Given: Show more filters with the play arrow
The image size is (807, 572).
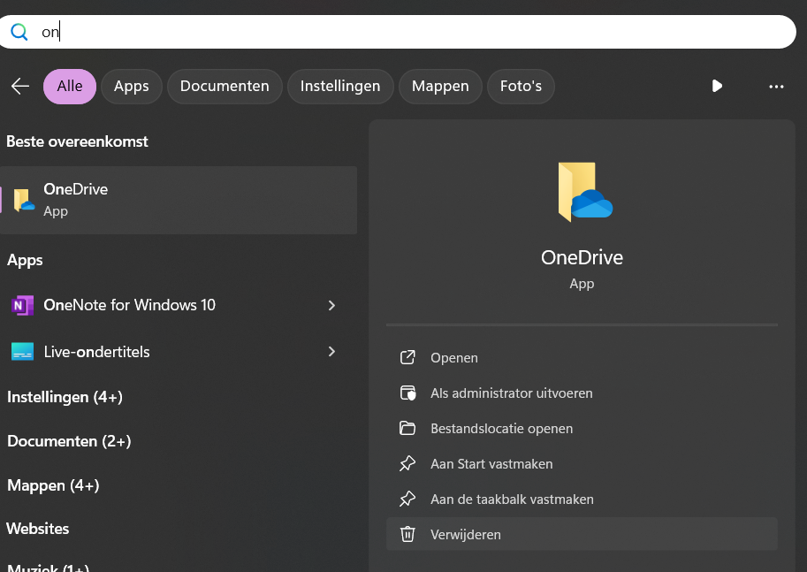Looking at the screenshot, I should tap(717, 86).
